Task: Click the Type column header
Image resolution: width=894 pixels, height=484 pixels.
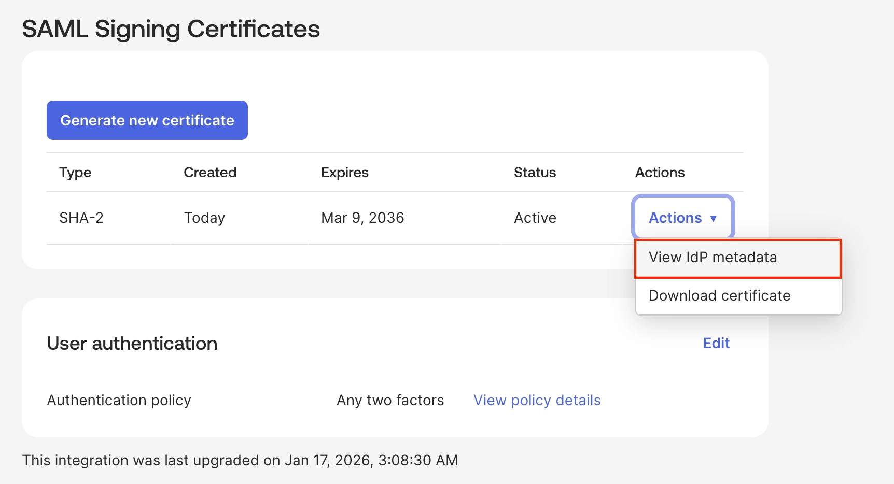Action: [x=75, y=173]
